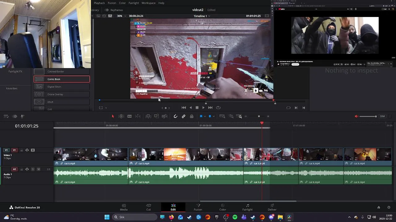Switch to the Cut page

[148, 207]
